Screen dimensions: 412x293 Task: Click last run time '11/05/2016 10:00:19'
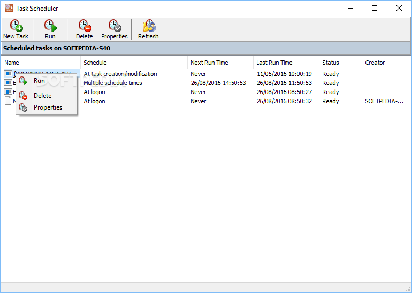(284, 74)
